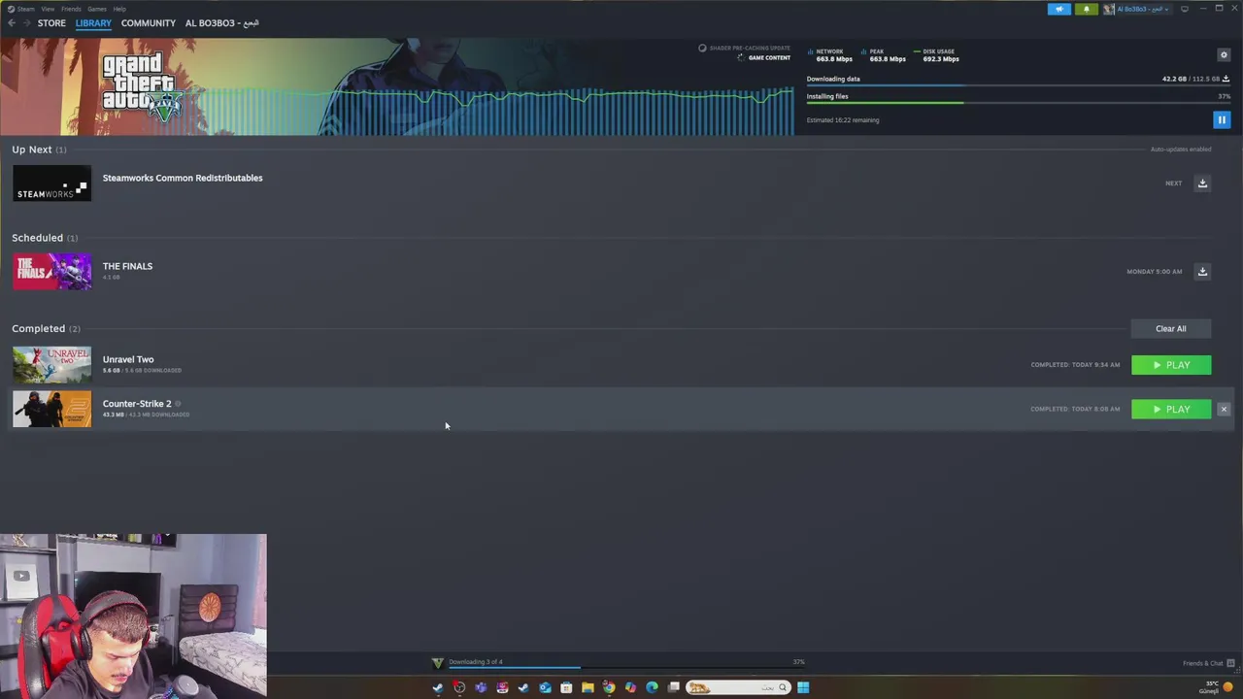
Task: Open the Friends menu
Action: pyautogui.click(x=71, y=9)
